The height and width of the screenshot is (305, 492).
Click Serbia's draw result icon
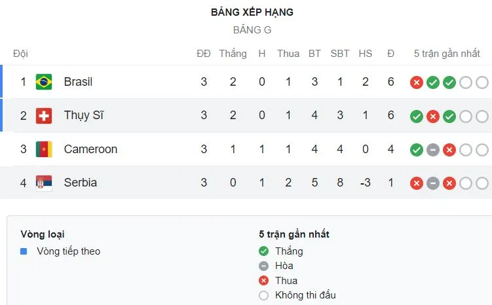click(432, 183)
